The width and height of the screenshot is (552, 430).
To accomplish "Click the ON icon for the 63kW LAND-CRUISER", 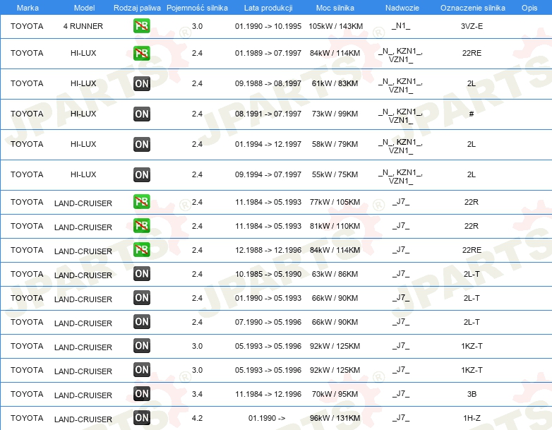I will click(x=141, y=274).
